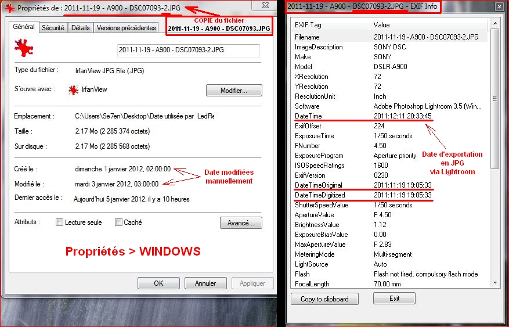Click the file name input field

(188, 50)
